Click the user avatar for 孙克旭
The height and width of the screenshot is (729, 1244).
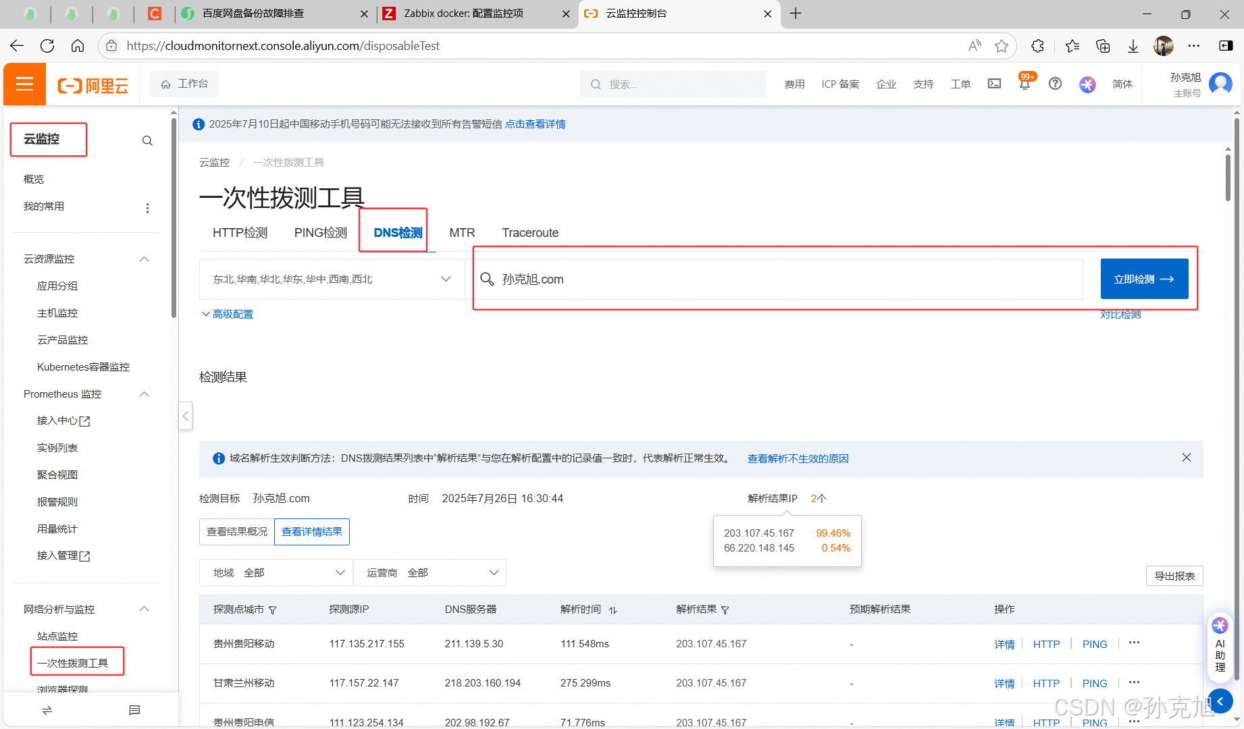[1220, 84]
